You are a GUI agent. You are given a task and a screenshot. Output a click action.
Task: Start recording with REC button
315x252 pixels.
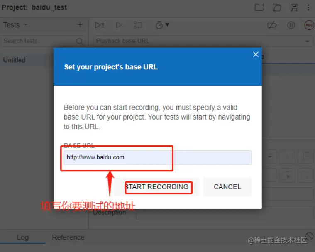click(x=309, y=25)
